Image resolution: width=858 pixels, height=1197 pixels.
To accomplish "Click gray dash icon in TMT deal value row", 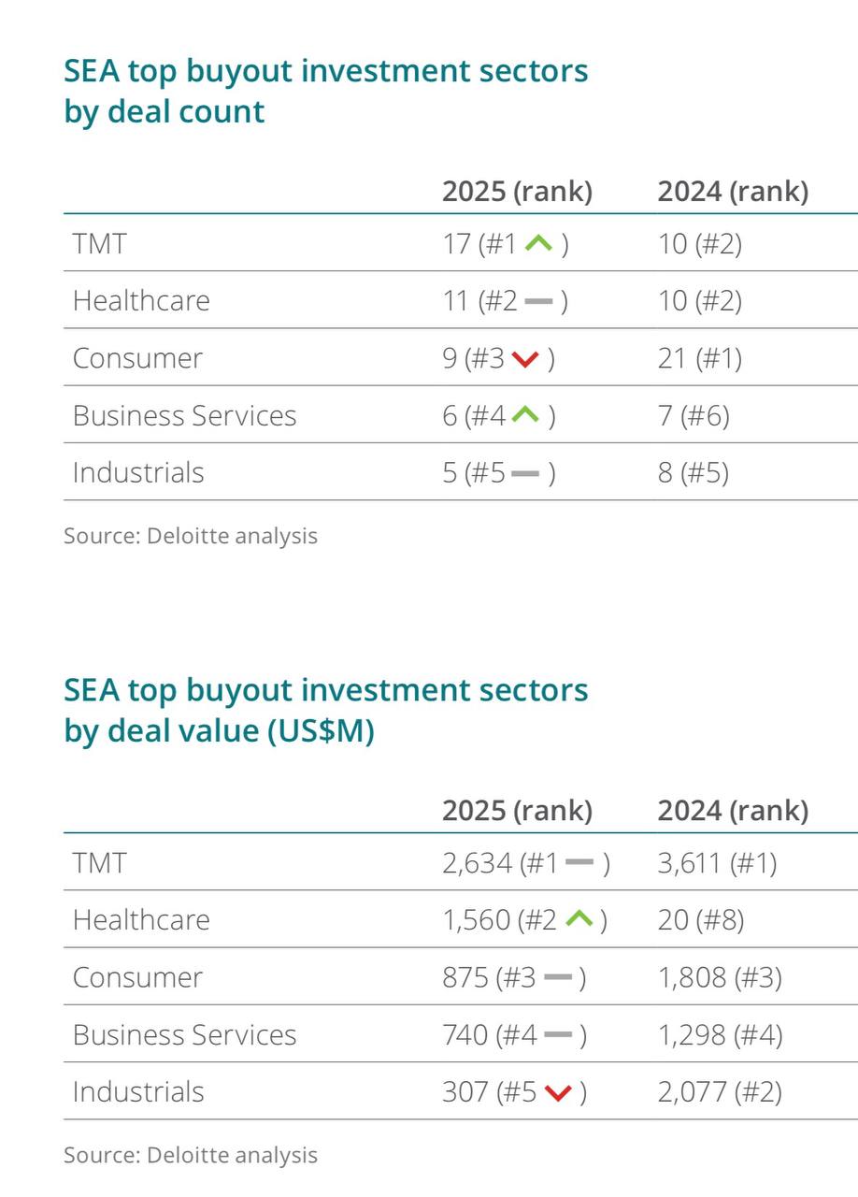I will [x=580, y=863].
